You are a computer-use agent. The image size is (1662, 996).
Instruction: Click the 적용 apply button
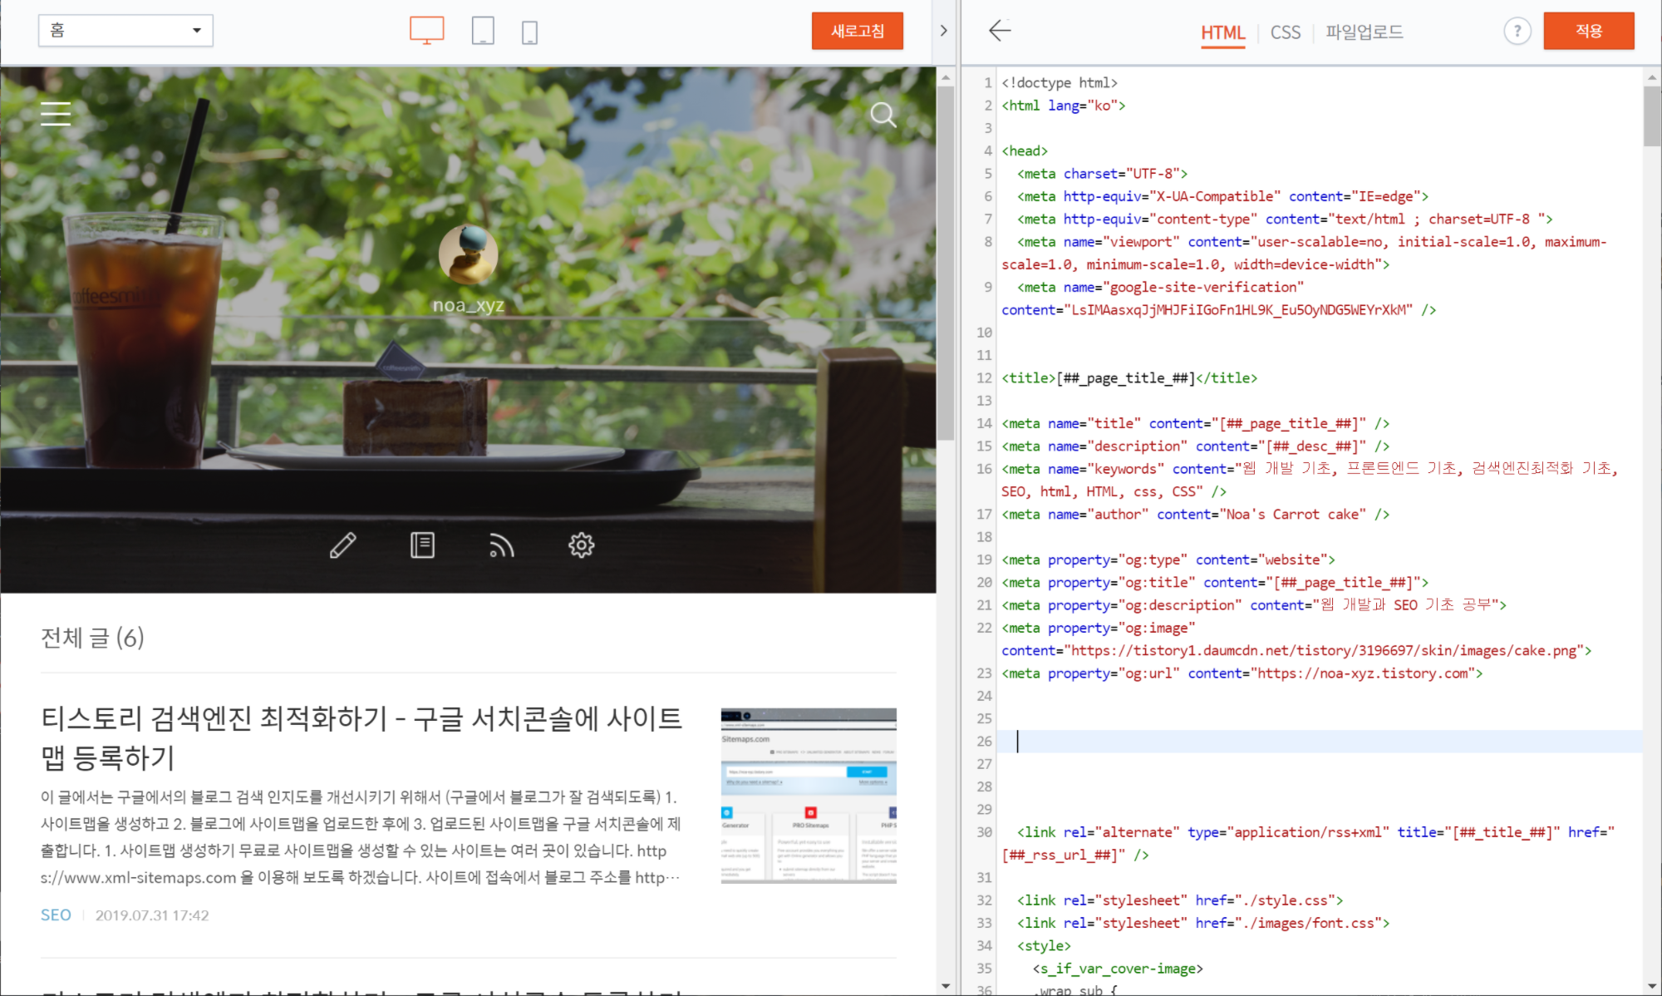pos(1588,32)
